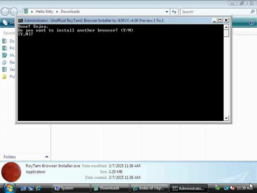Click the muted volume tray icon
This screenshot has width=257, height=193.
click(x=232, y=188)
